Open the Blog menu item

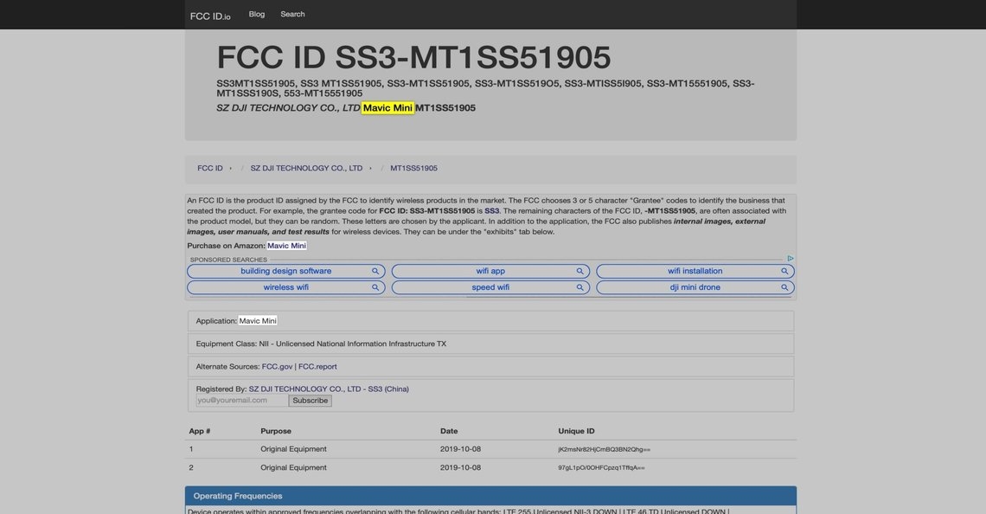click(x=257, y=14)
